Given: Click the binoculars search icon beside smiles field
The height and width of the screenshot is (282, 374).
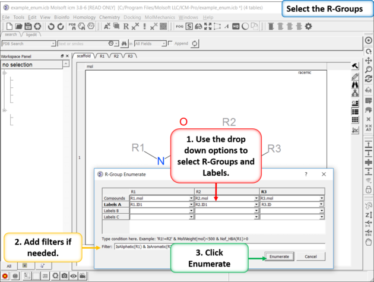Looking at the screenshot, I should [125, 43].
